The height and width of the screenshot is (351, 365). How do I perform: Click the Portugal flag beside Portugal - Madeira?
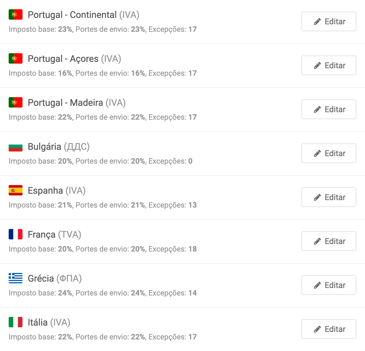point(16,102)
